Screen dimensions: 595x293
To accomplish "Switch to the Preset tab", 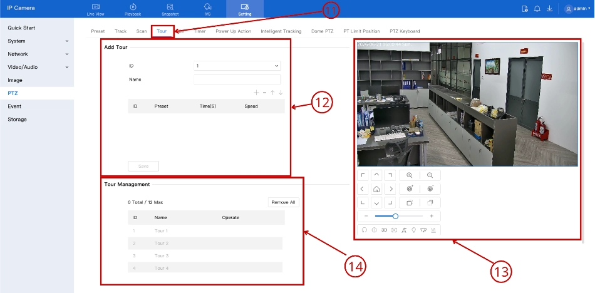I will pyautogui.click(x=98, y=31).
